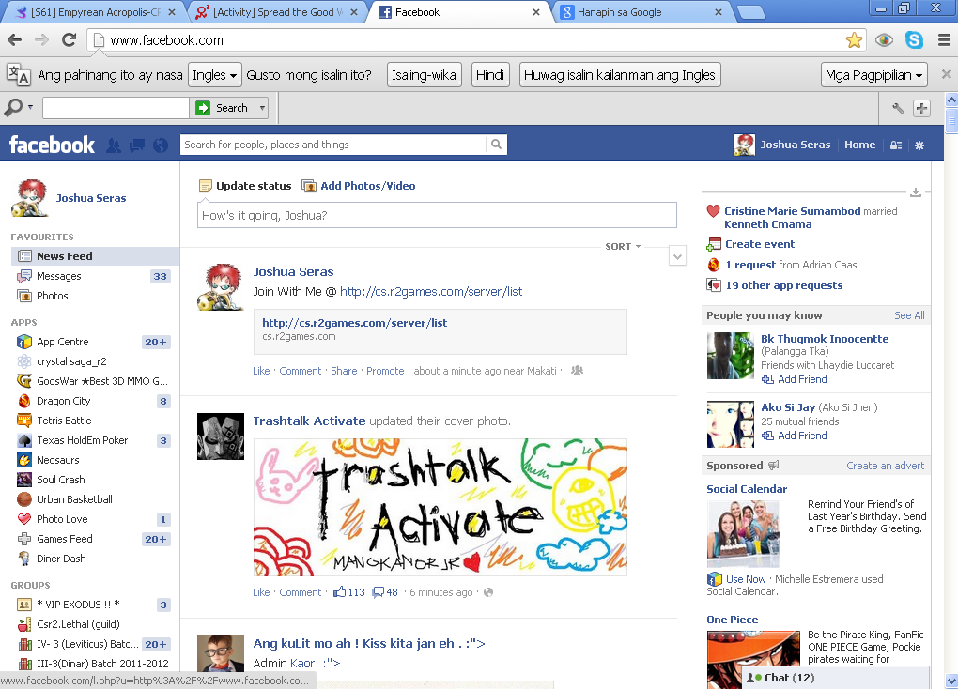Bookmark page with the star icon
The height and width of the screenshot is (689, 958).
pyautogui.click(x=854, y=40)
